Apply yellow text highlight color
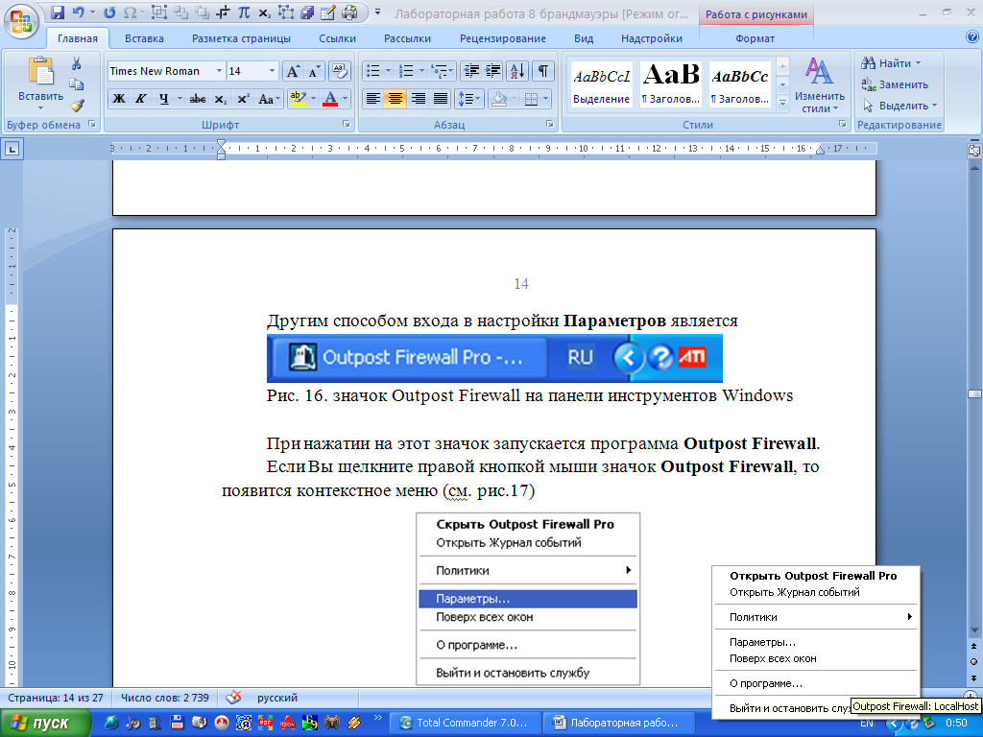This screenshot has width=983, height=737. [x=298, y=99]
